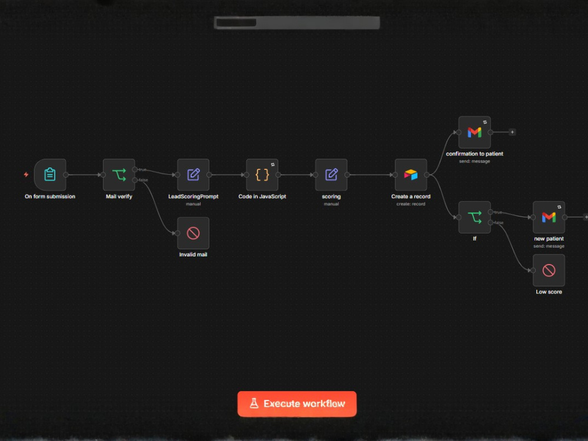588x441 pixels.
Task: Click Execute workflow button
Action: click(297, 403)
